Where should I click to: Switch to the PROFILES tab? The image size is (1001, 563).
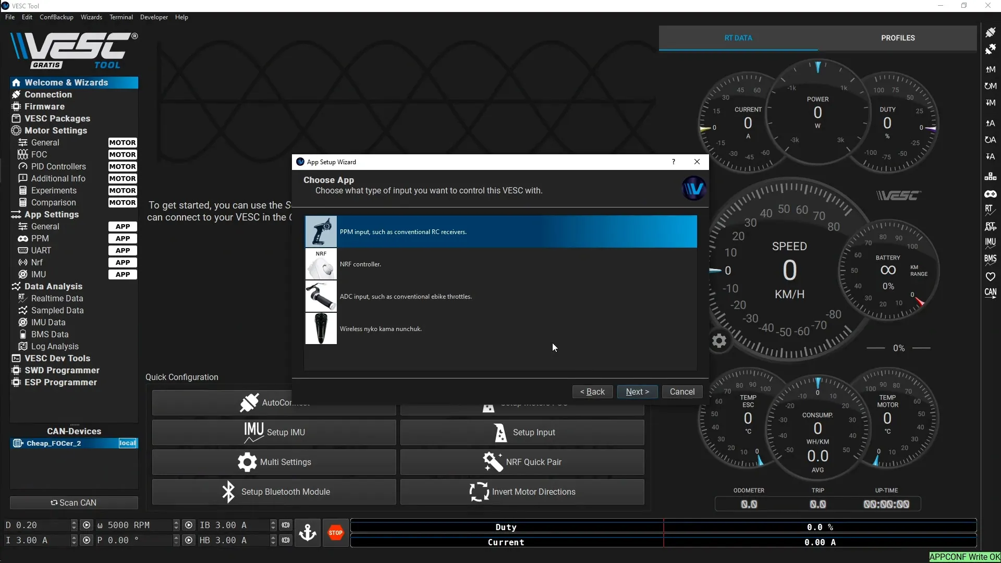click(x=897, y=38)
